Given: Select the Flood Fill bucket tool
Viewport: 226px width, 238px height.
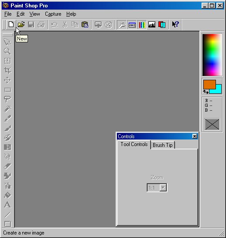Looking at the screenshot, I should click(7, 195).
